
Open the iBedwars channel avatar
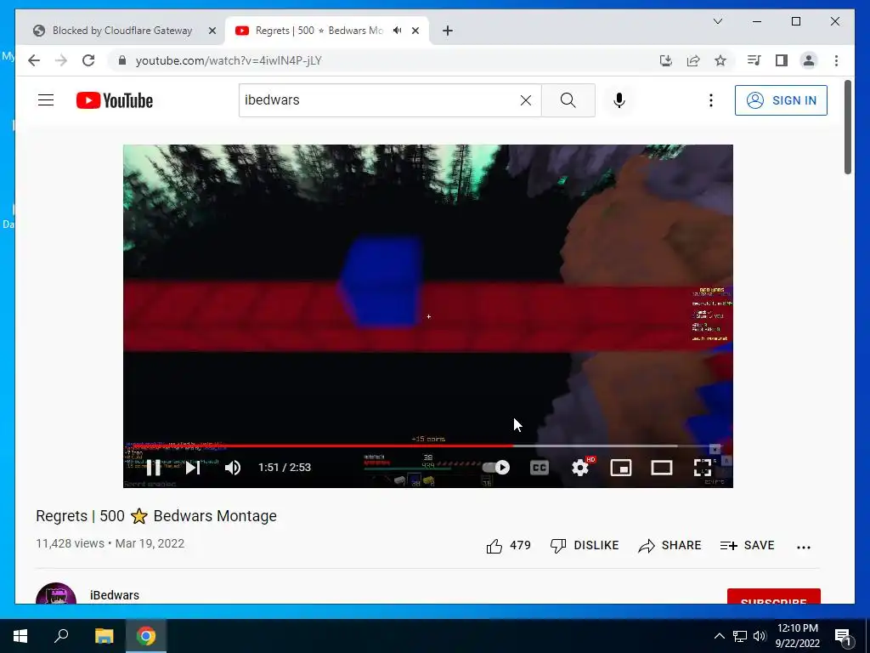point(56,594)
